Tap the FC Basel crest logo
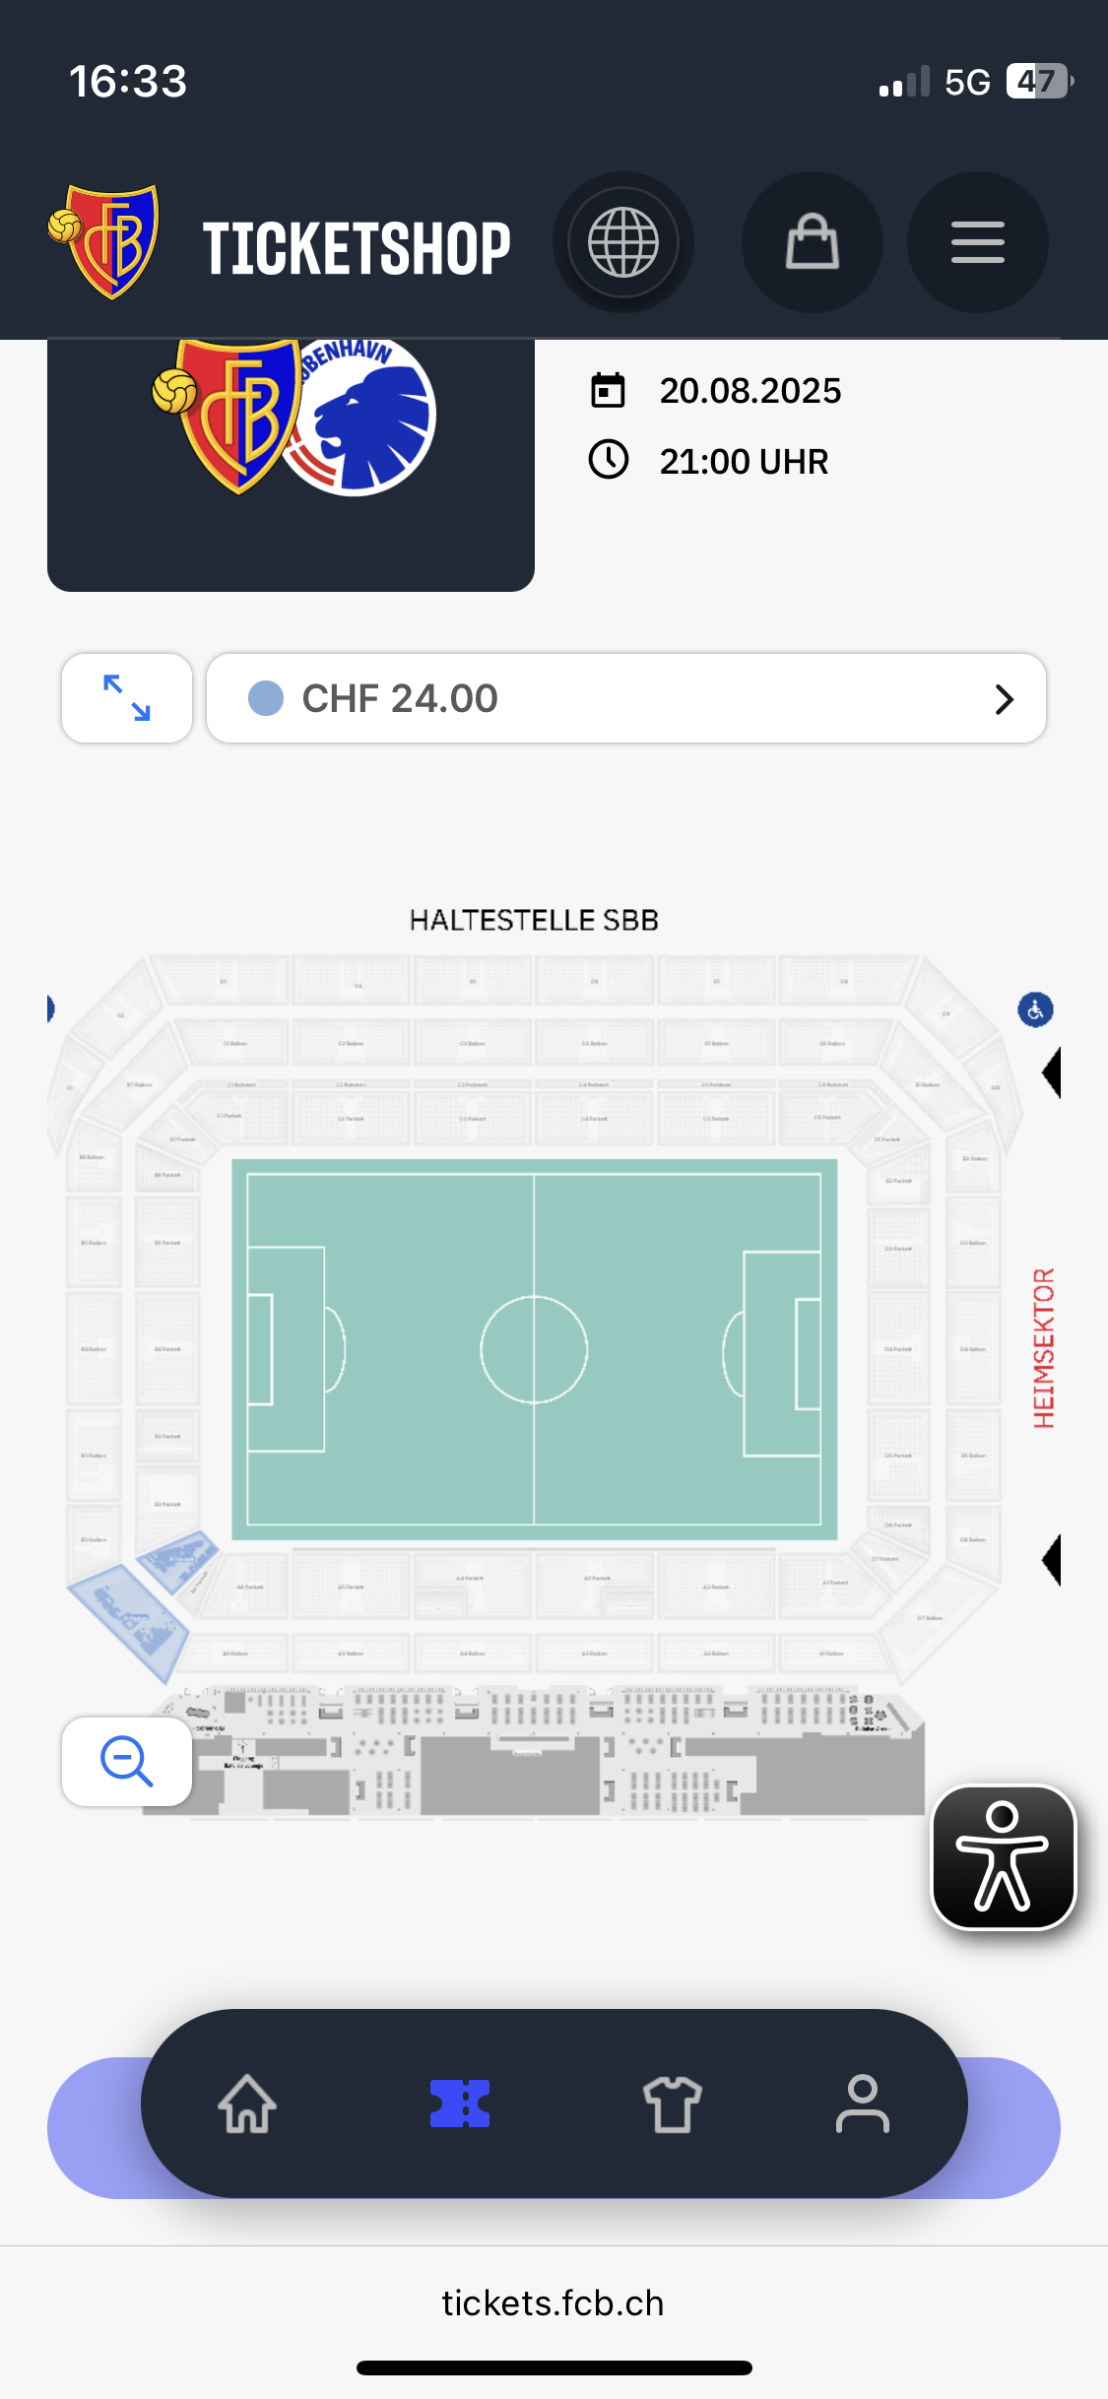 pyautogui.click(x=105, y=241)
